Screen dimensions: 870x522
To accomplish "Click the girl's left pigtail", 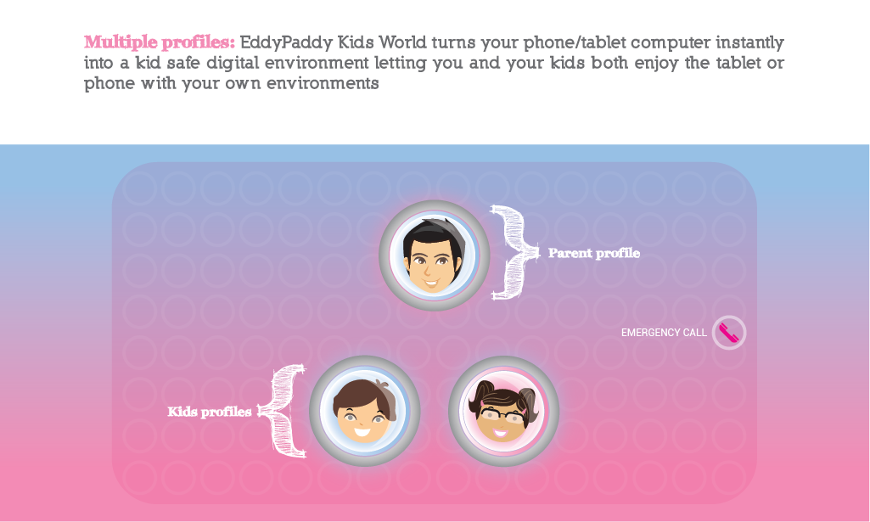I will pyautogui.click(x=476, y=395).
